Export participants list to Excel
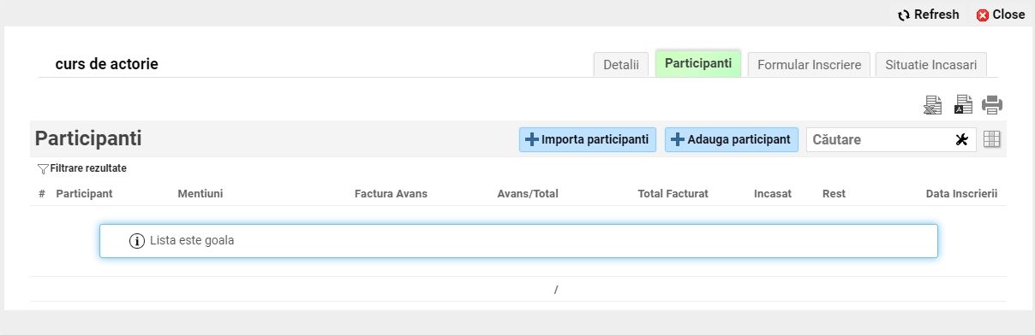Viewport: 1035px width, 335px height. coord(933,105)
